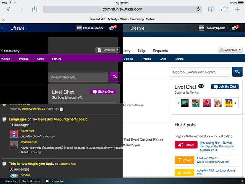Select Videos in purple nav bar
This screenshot has height=184, width=245.
[6, 59]
